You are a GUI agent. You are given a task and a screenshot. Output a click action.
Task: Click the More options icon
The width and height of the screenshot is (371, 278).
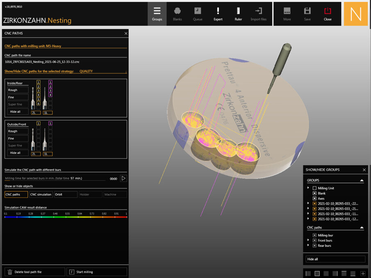[x=287, y=14]
